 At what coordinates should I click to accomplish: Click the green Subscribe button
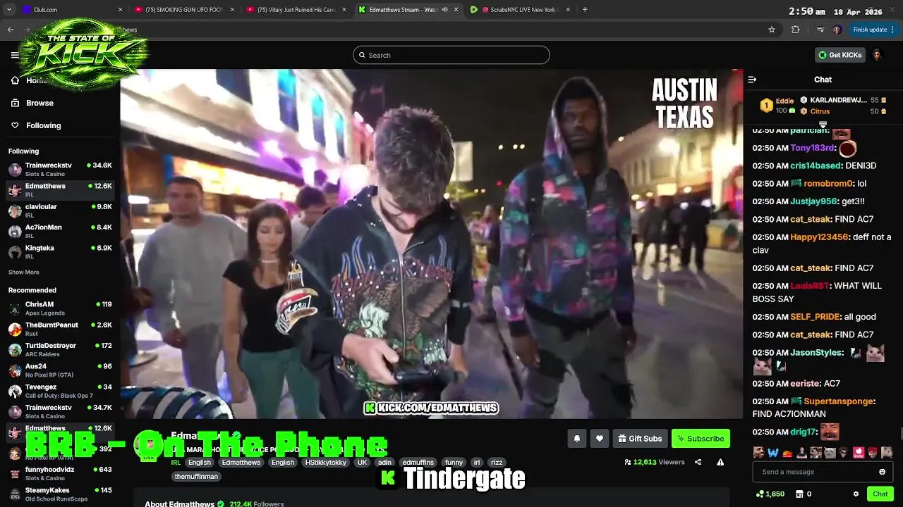[x=701, y=439]
